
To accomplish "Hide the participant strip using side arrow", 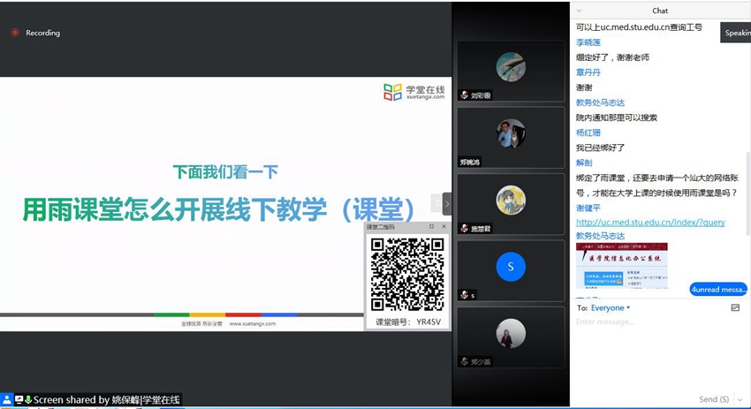I will [447, 204].
